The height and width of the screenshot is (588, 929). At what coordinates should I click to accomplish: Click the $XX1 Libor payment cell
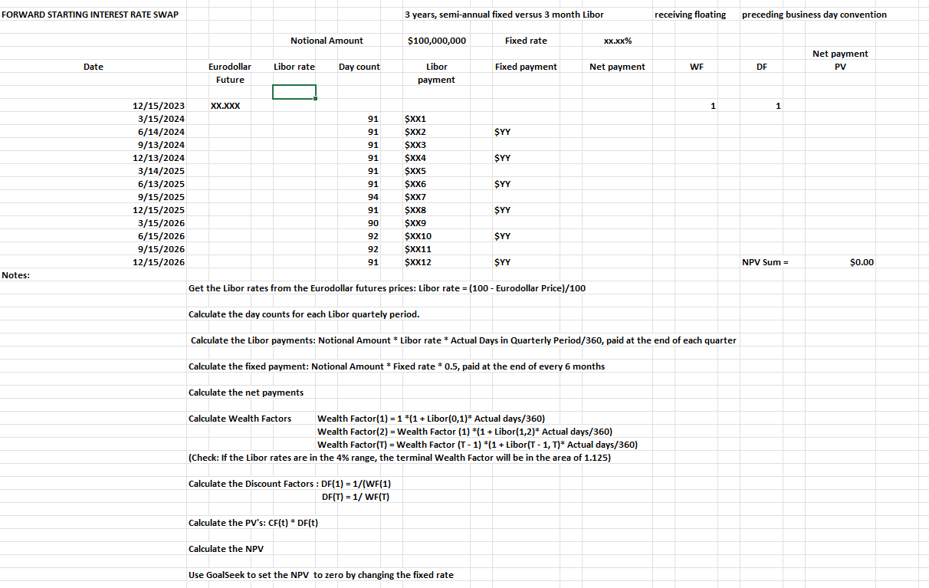click(x=415, y=118)
